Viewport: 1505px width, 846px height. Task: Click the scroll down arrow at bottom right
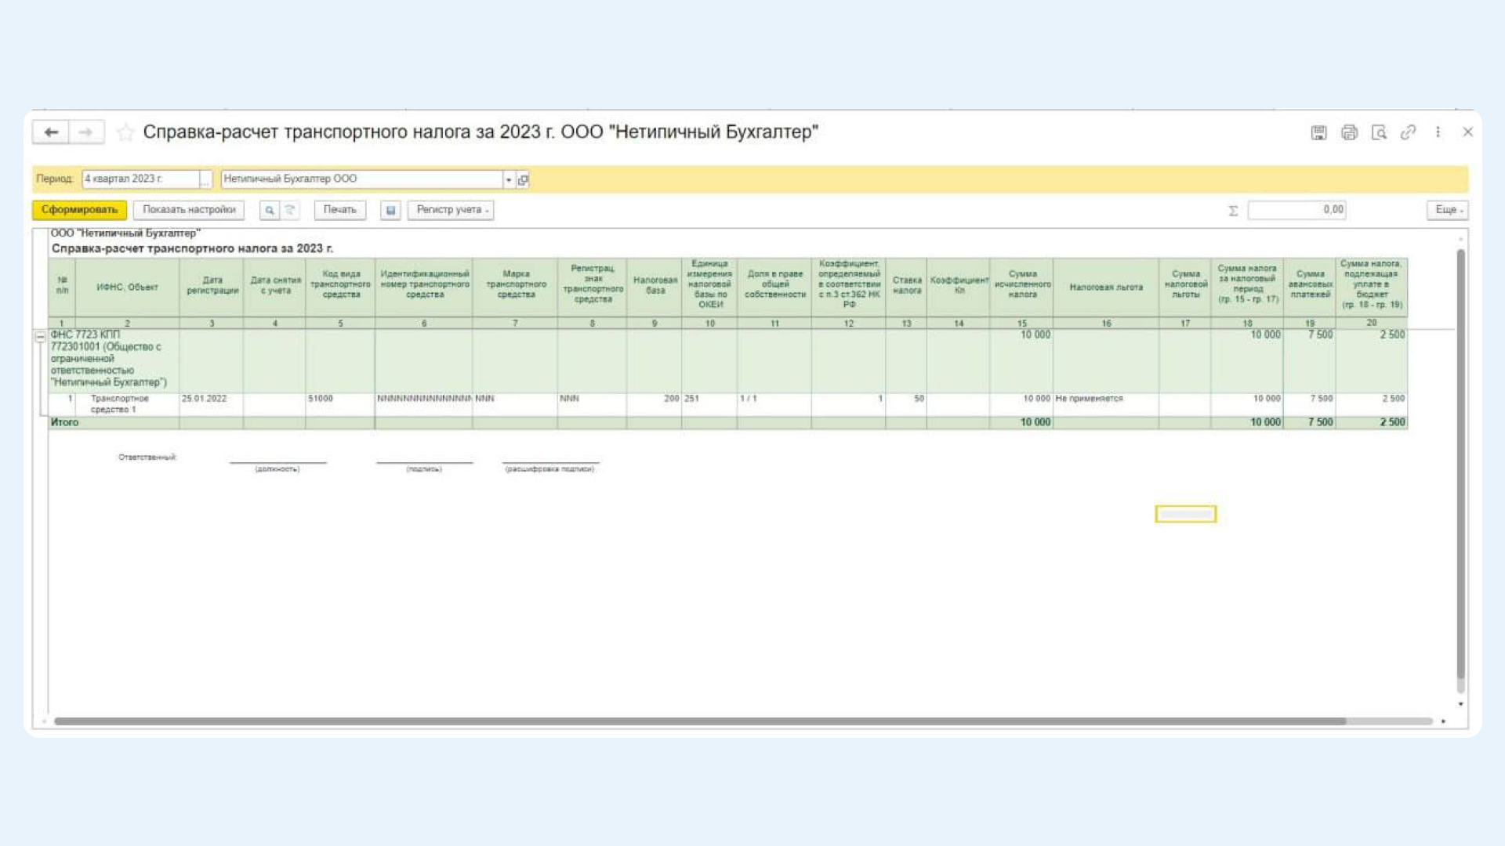click(x=1460, y=704)
